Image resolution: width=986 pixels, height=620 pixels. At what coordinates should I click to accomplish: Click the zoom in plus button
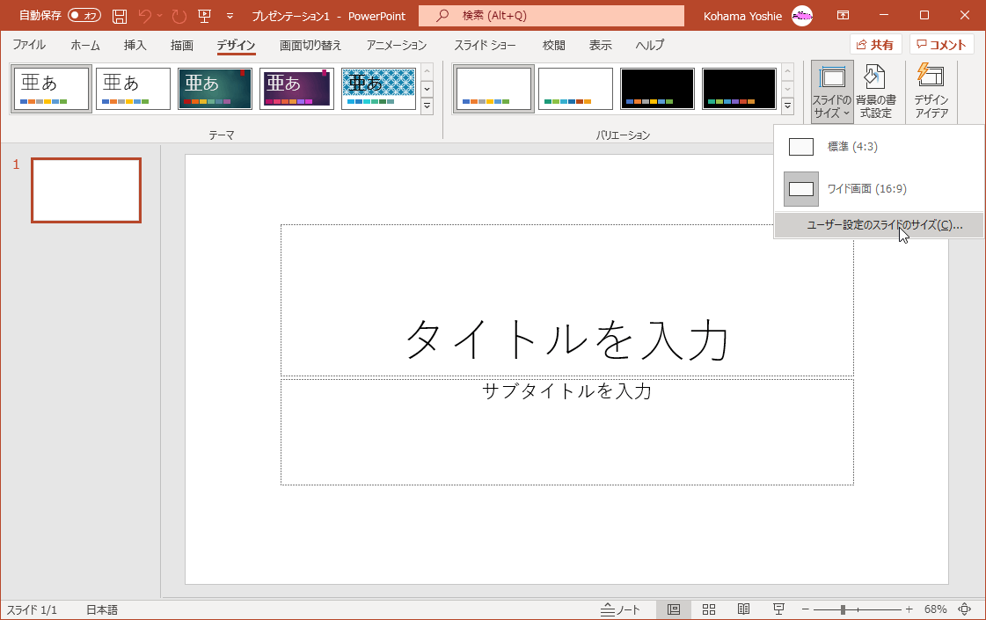909,609
